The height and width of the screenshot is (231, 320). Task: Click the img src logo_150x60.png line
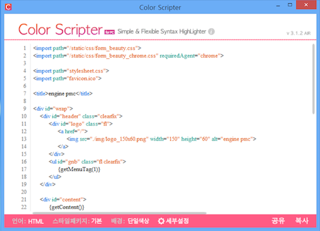161,139
